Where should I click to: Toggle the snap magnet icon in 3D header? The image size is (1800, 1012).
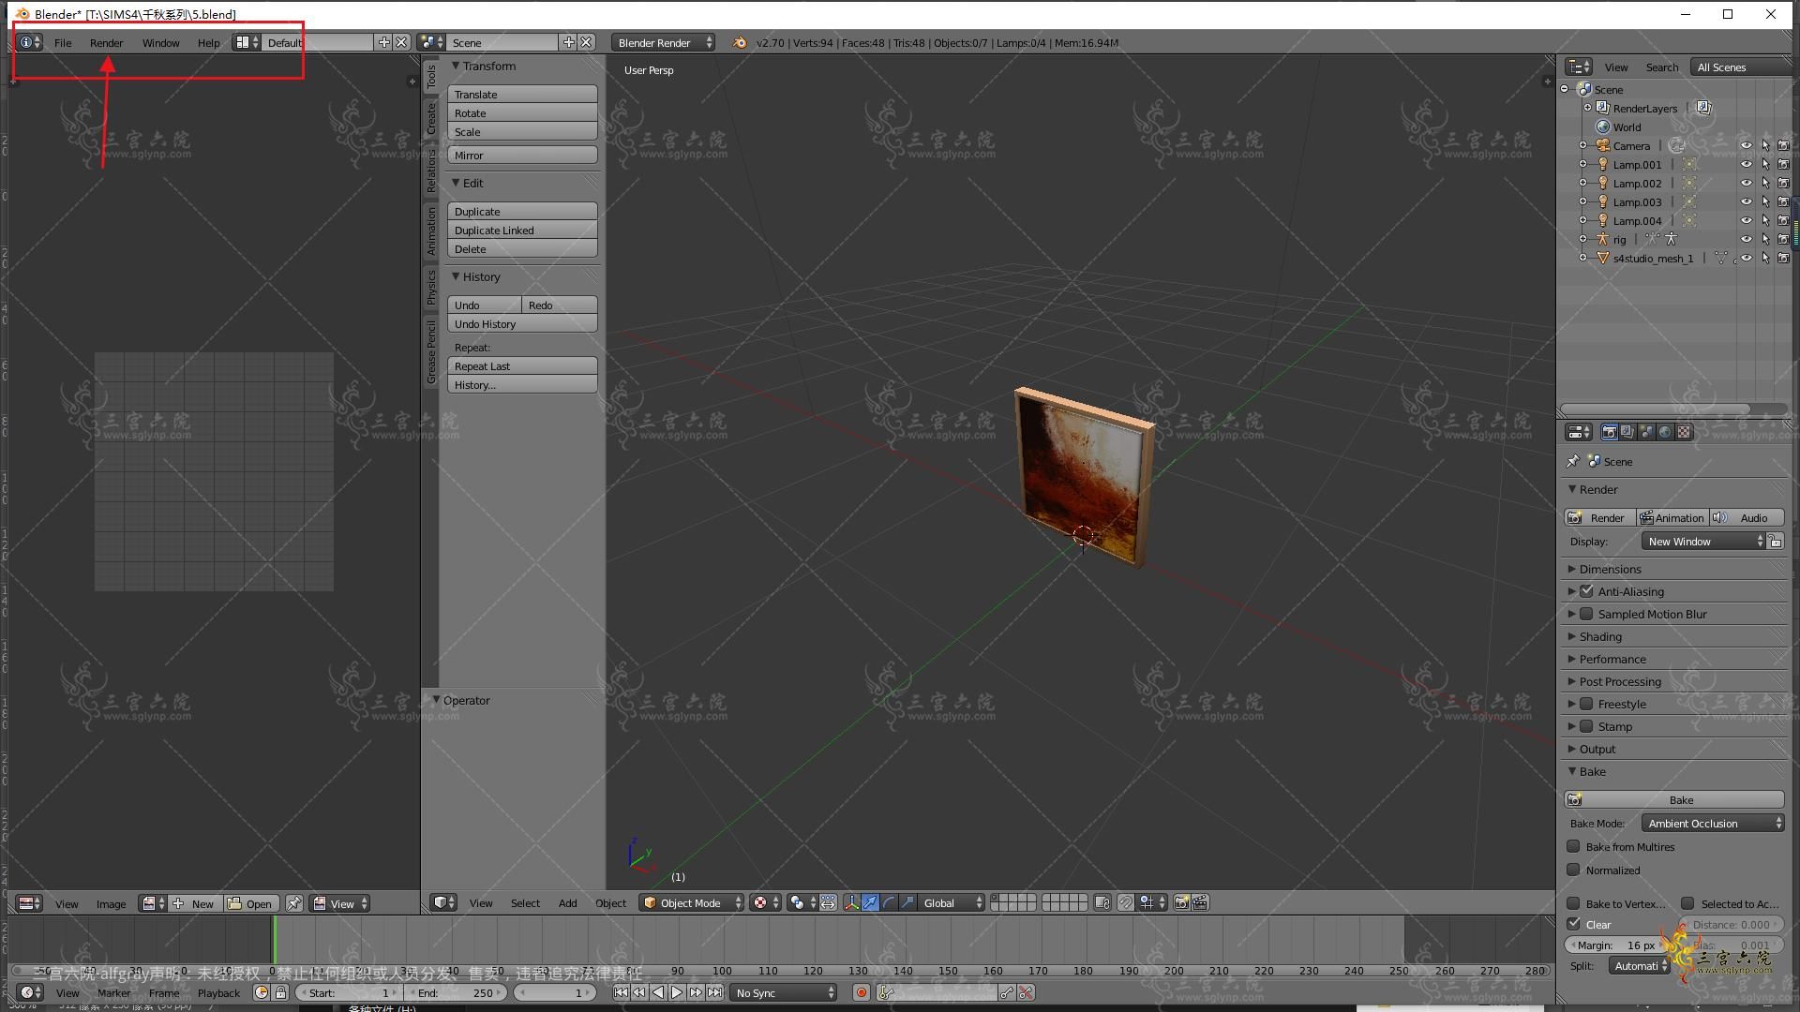click(x=1126, y=903)
